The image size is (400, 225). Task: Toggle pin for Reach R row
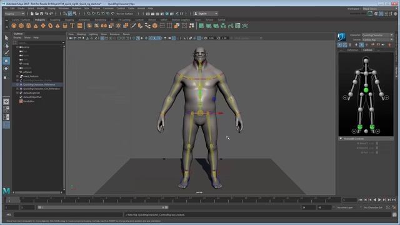(x=377, y=148)
